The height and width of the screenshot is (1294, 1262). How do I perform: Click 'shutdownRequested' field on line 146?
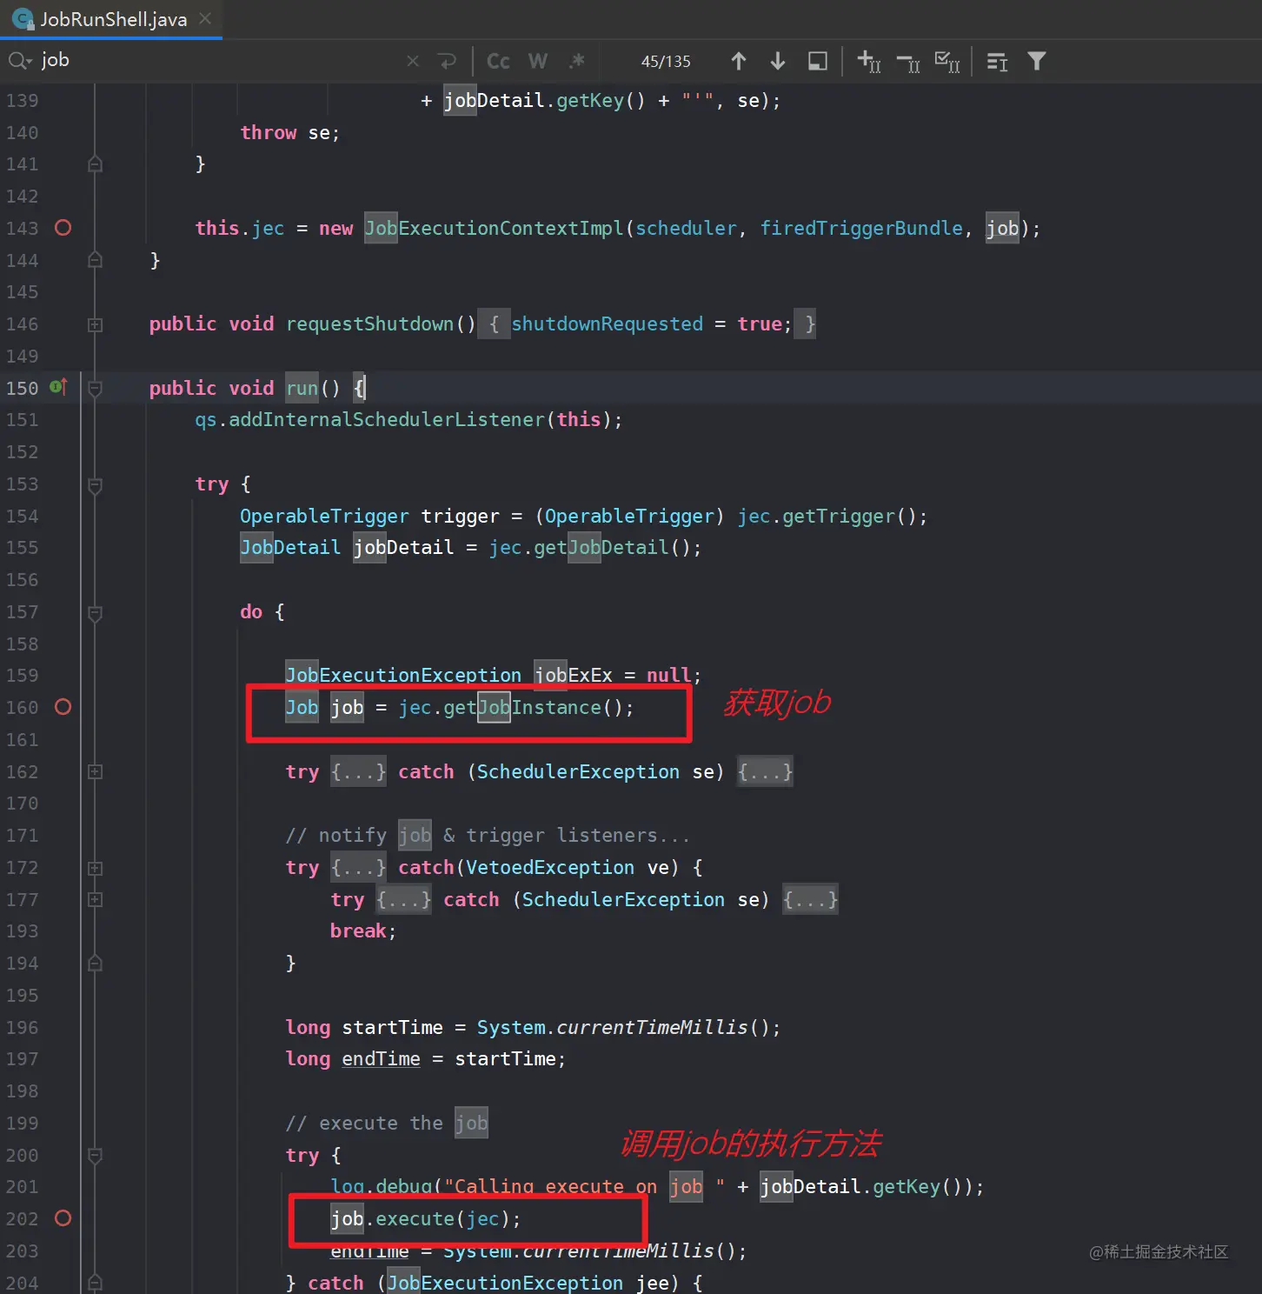point(607,324)
